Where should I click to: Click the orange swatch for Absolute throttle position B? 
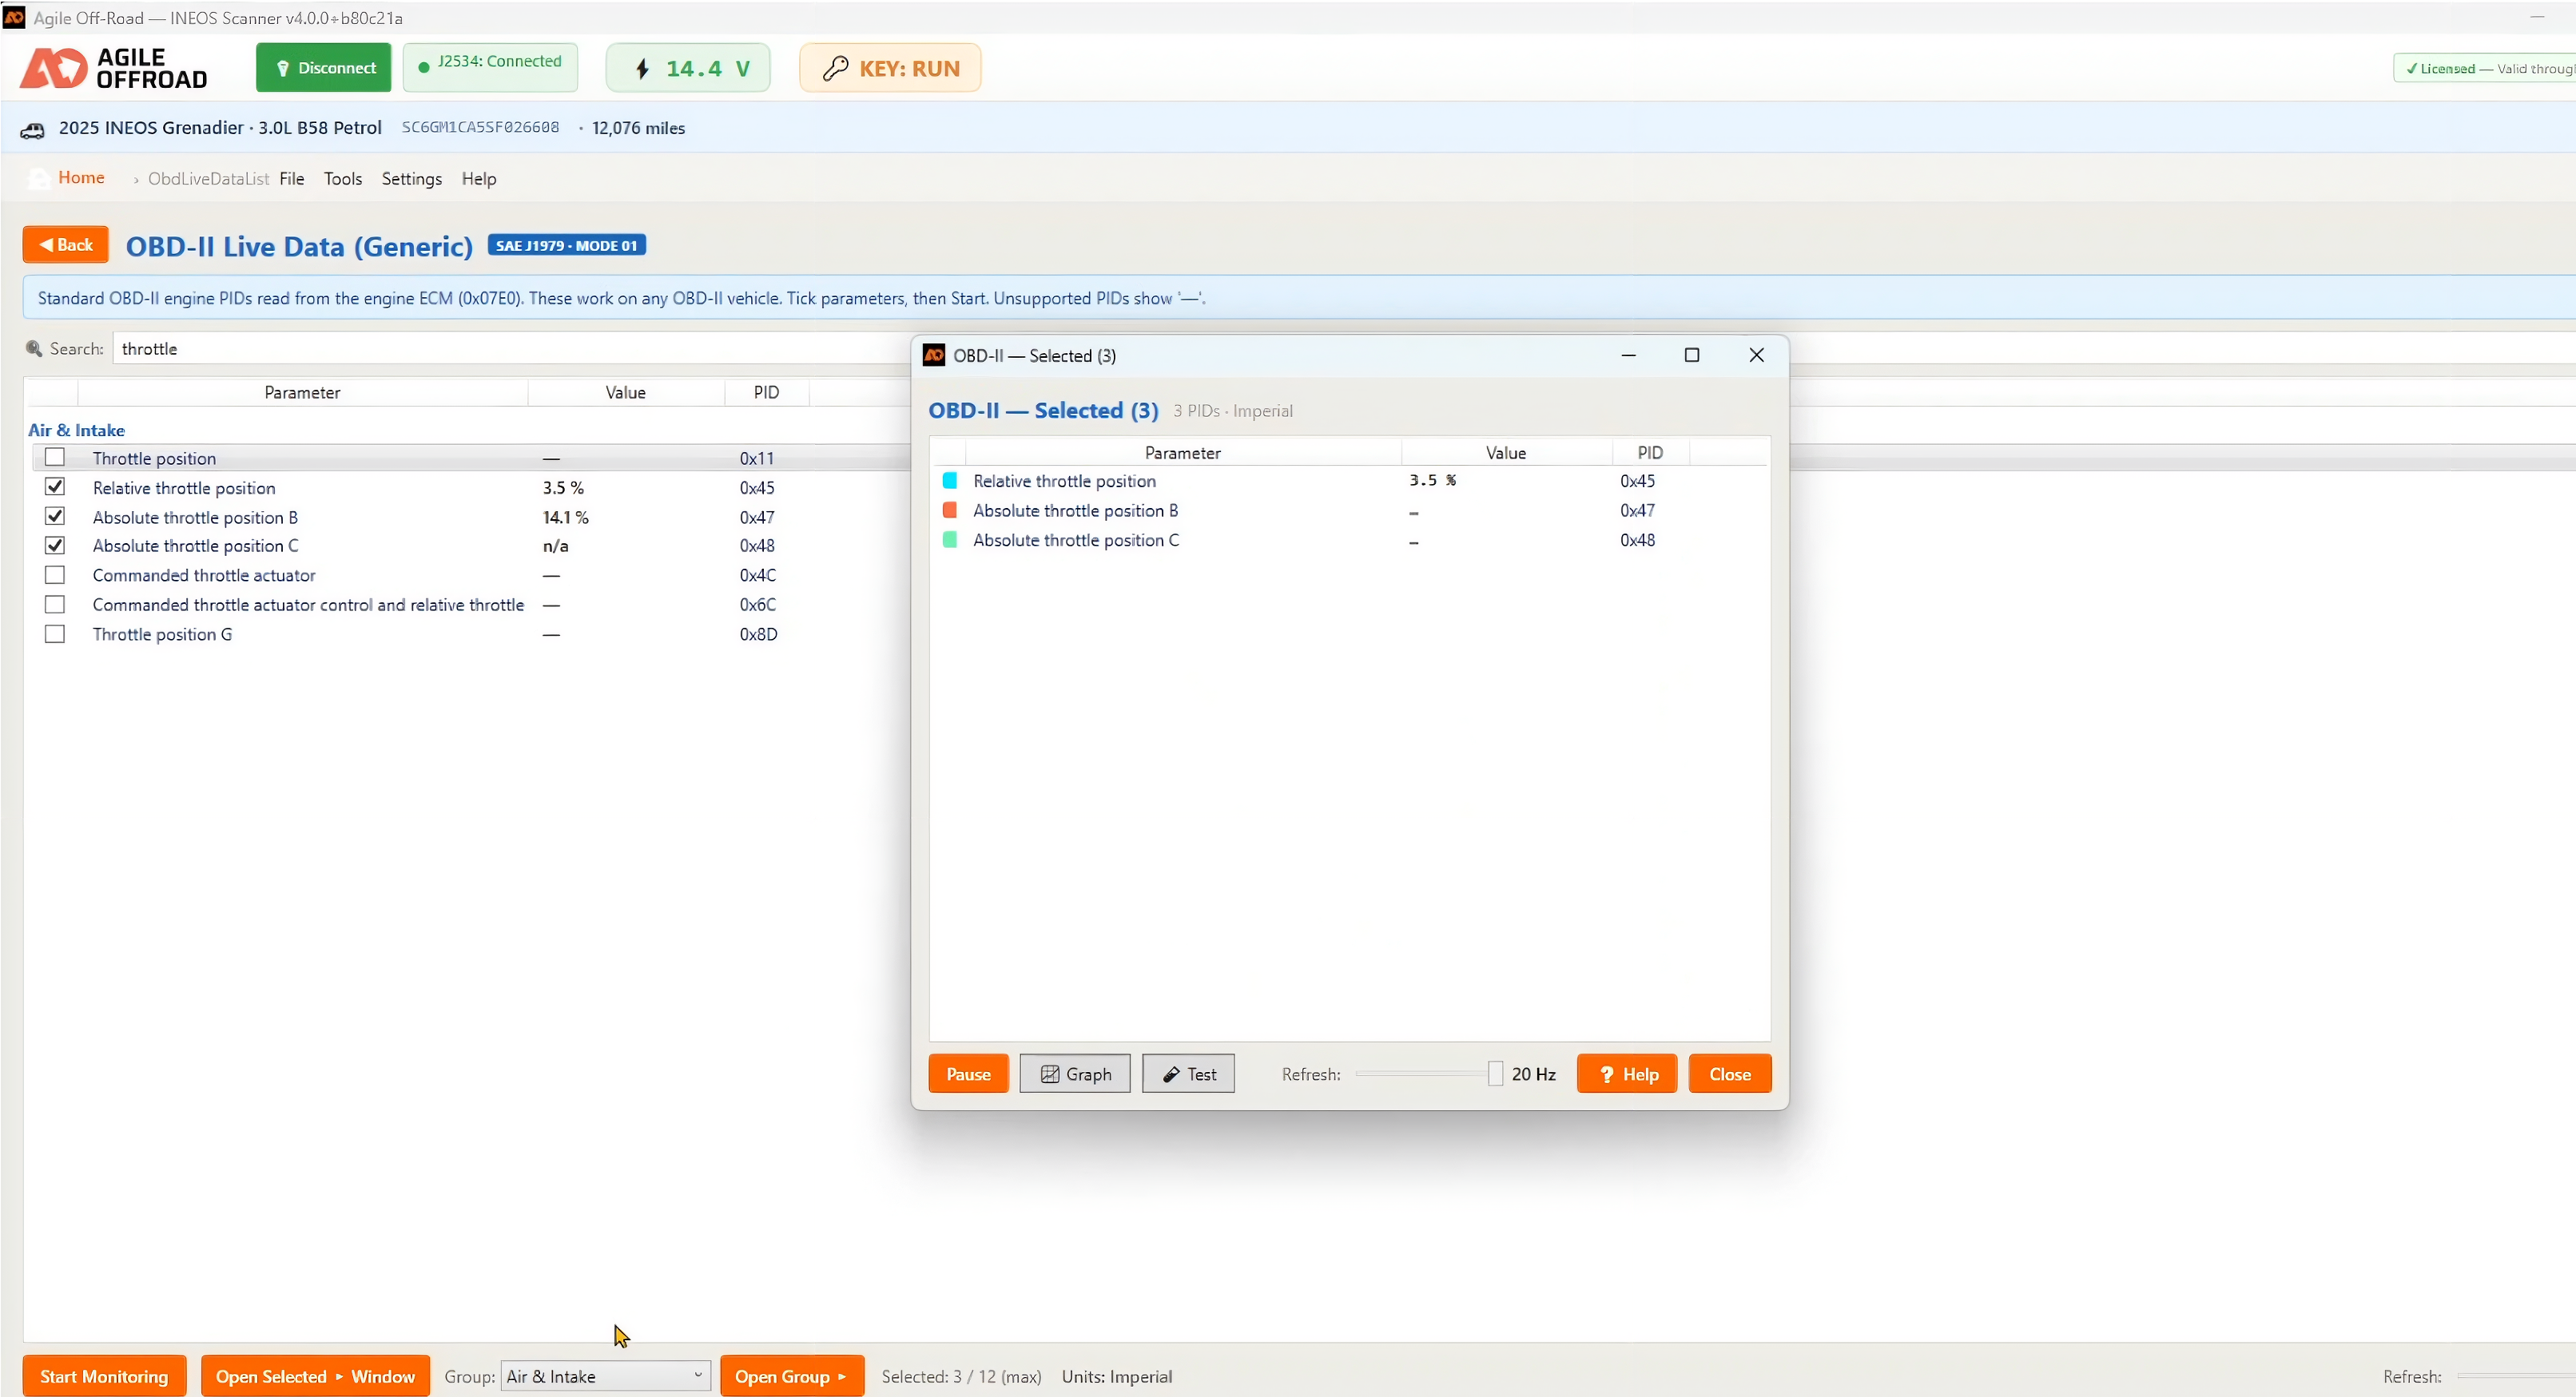(950, 510)
